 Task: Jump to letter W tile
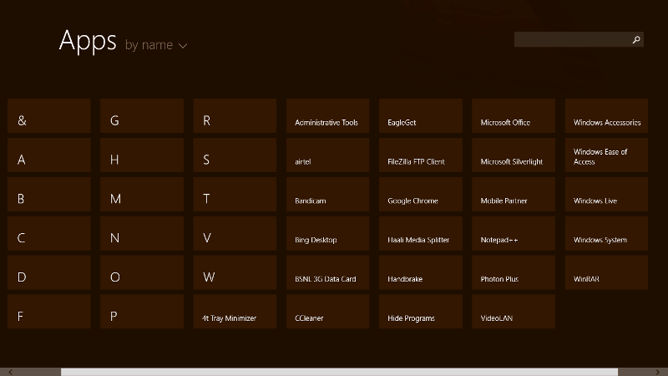click(235, 273)
